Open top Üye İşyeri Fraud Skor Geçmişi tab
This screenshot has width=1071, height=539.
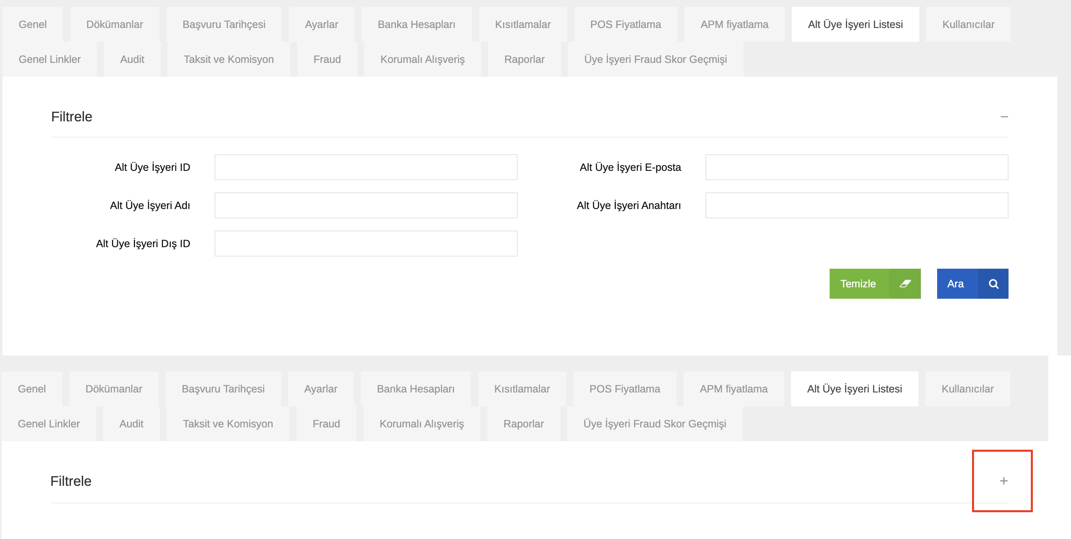pos(655,60)
